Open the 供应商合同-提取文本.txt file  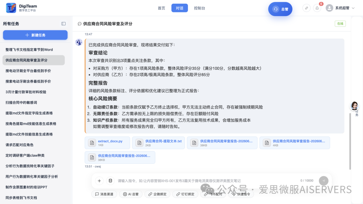tap(158, 143)
